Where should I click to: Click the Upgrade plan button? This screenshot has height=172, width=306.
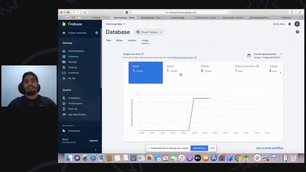94,140
